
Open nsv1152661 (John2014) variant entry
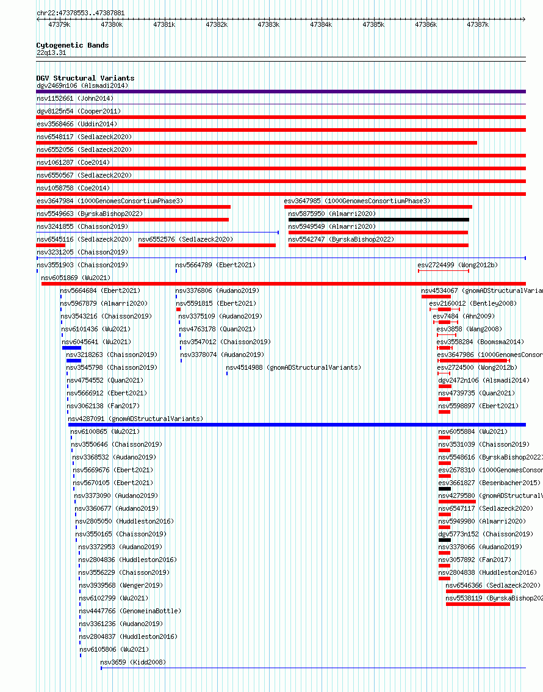click(75, 98)
